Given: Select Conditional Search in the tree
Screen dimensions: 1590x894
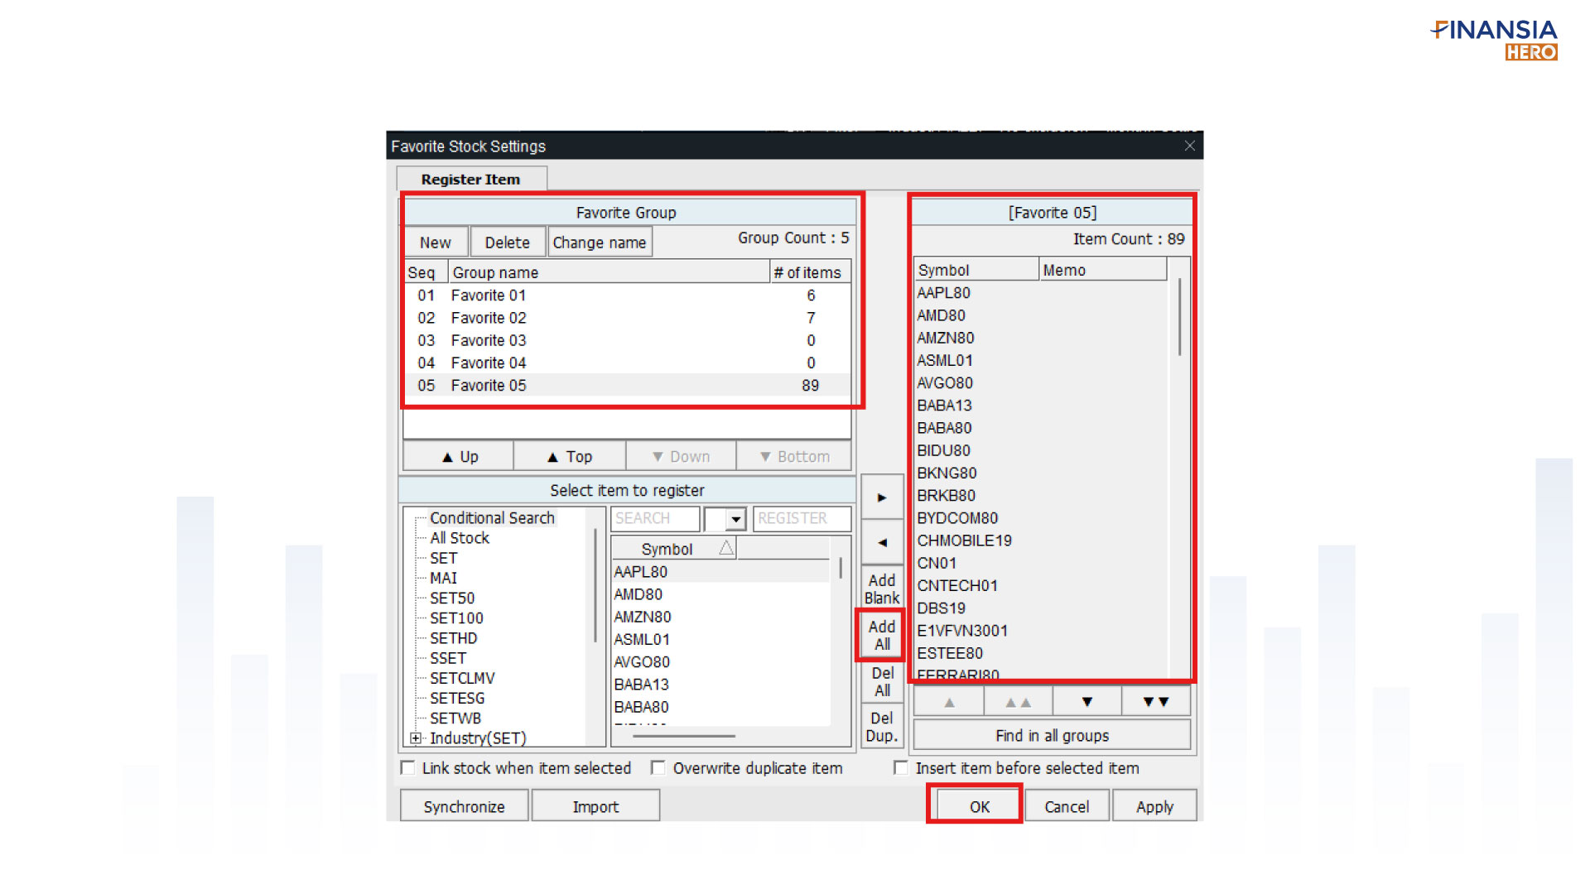Looking at the screenshot, I should (x=492, y=517).
